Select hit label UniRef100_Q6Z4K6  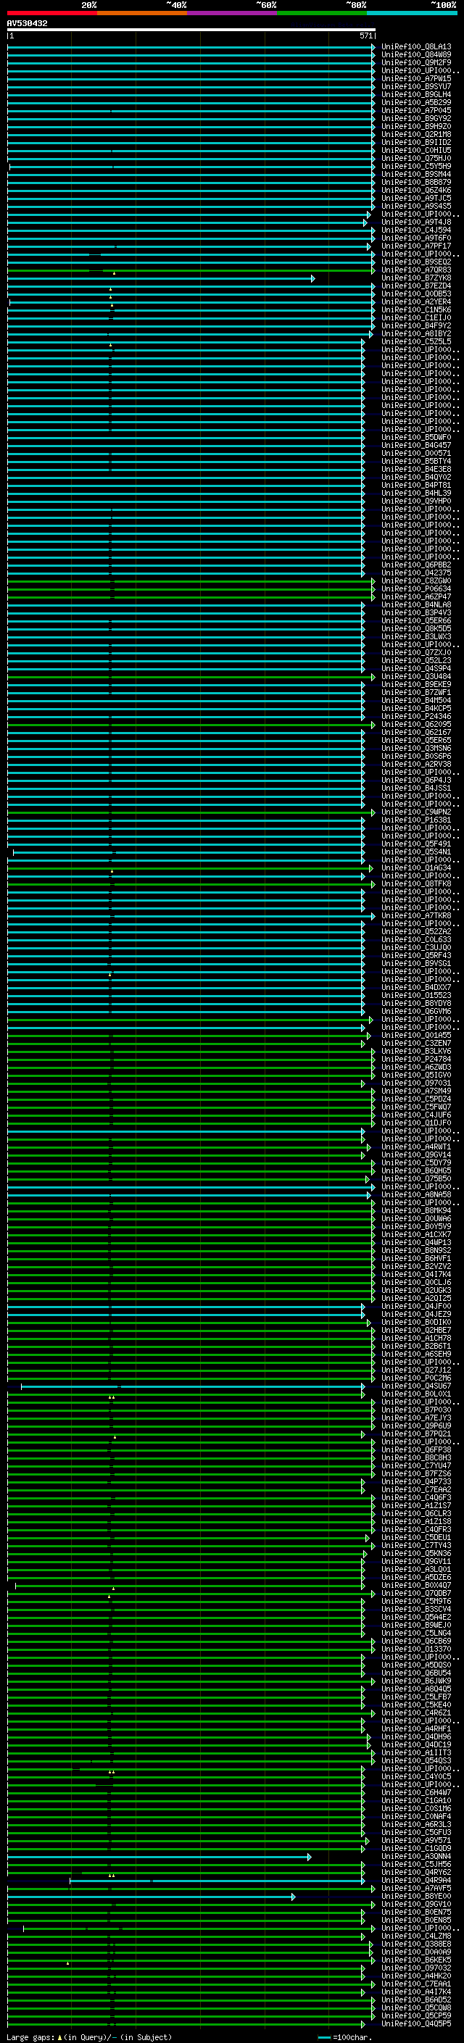[416, 190]
